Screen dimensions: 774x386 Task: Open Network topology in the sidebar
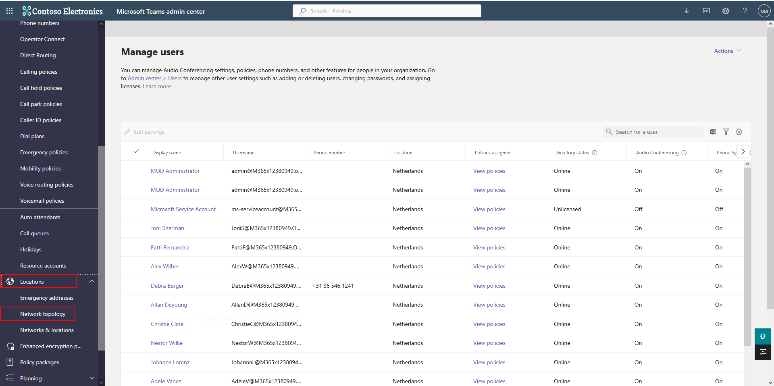point(43,314)
